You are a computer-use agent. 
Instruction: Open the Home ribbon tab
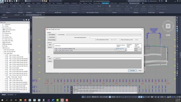(x=7, y=3)
